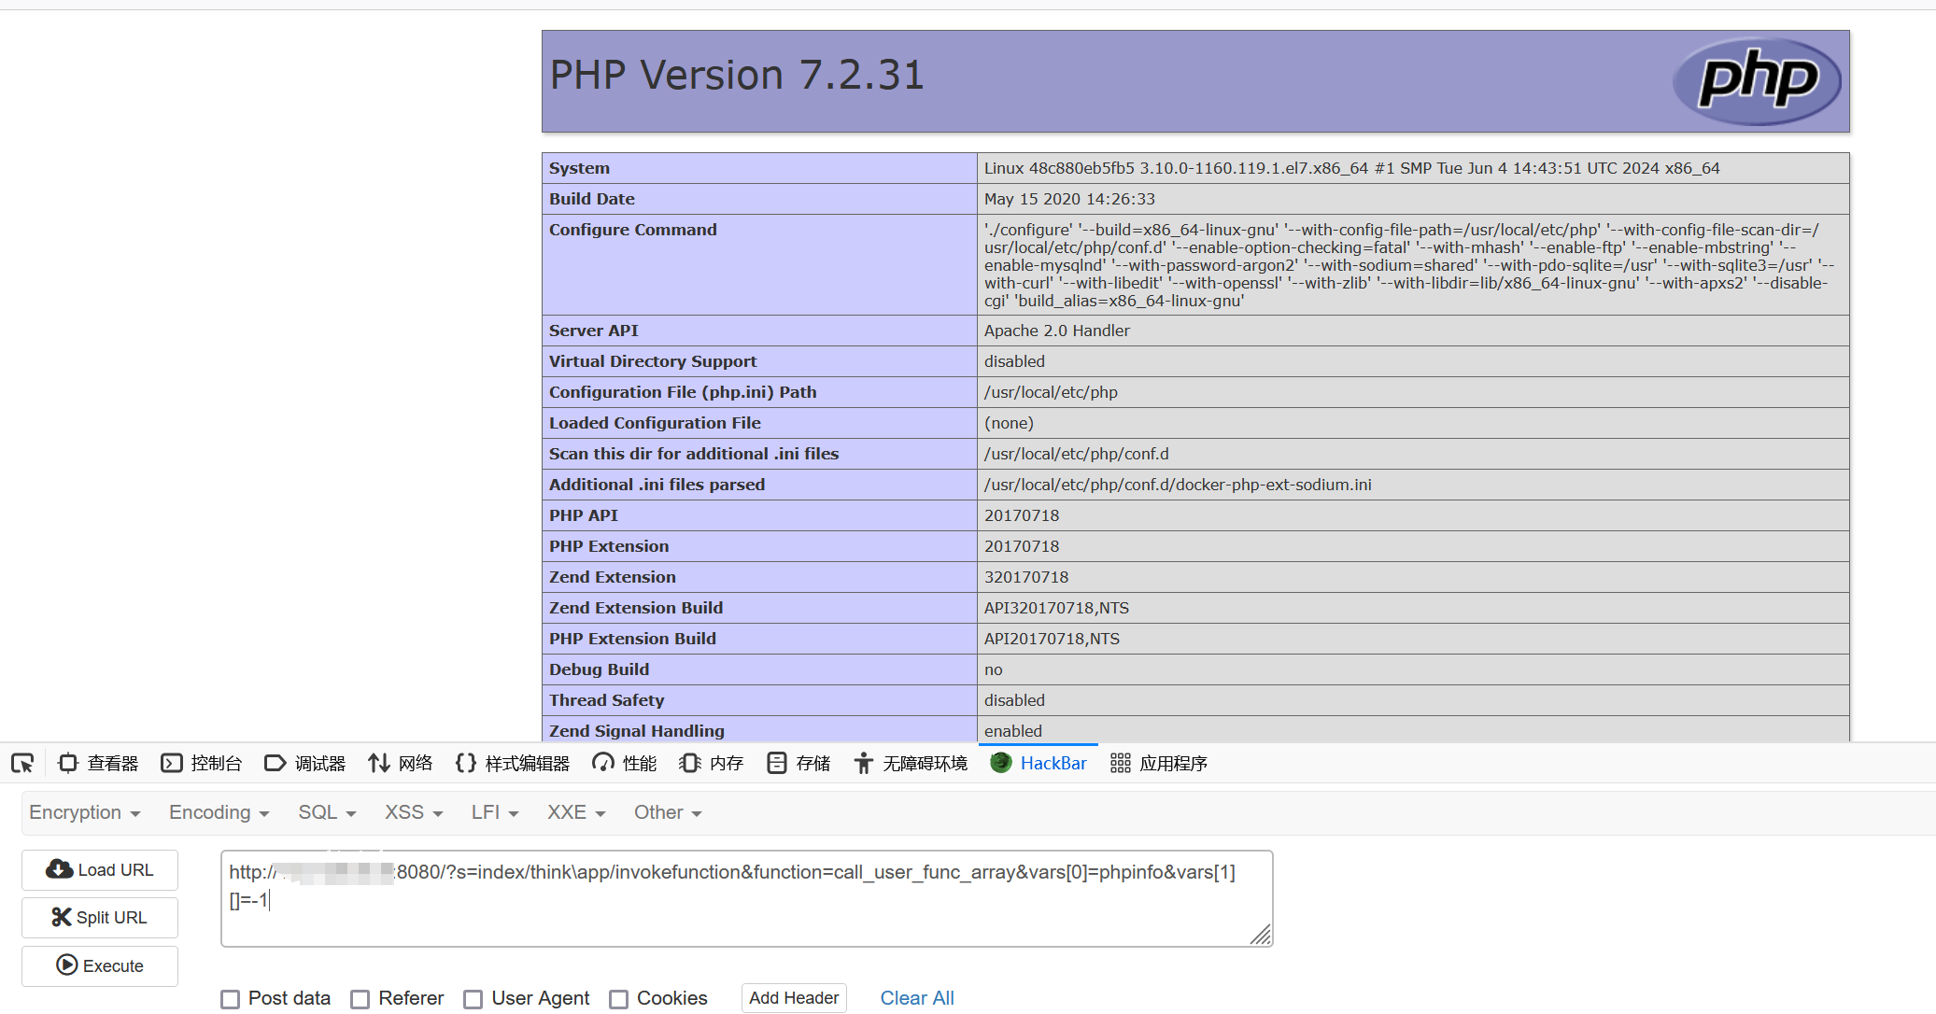
Task: Click the Load URL button
Action: 100,869
